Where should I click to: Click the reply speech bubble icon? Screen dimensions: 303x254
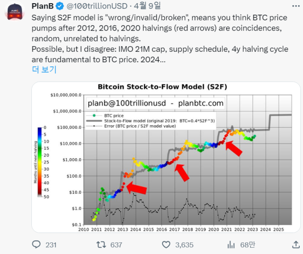coord(36,245)
